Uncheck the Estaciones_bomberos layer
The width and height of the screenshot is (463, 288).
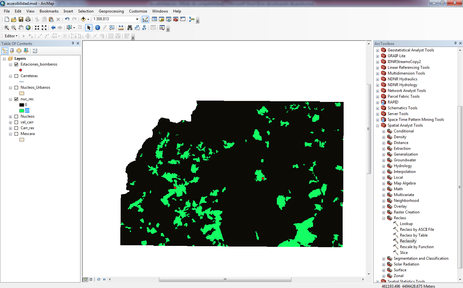pyautogui.click(x=16, y=65)
